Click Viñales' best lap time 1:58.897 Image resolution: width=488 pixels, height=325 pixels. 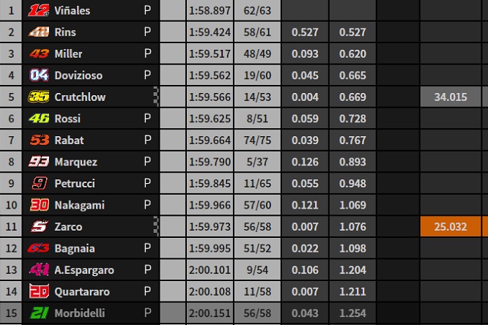[210, 10]
